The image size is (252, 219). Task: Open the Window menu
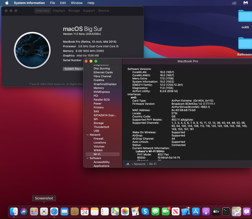tap(77, 3)
